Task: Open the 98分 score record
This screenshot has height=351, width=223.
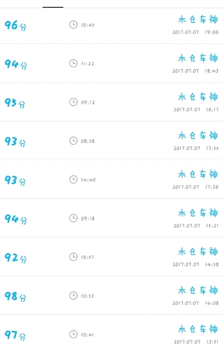Action: [x=111, y=295]
